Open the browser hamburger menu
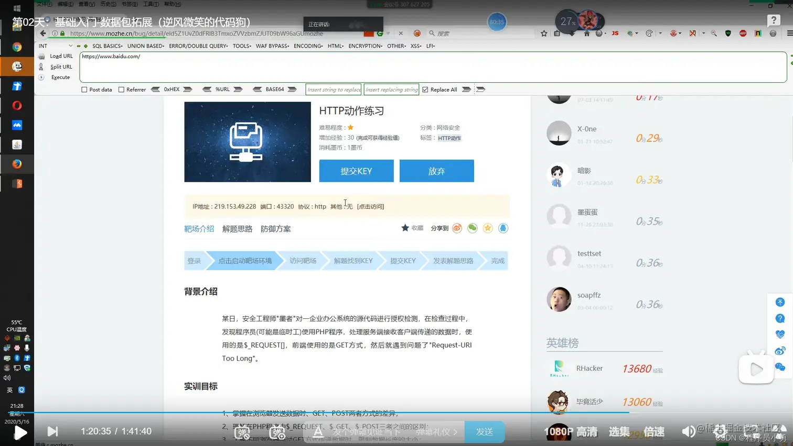 tap(789, 34)
